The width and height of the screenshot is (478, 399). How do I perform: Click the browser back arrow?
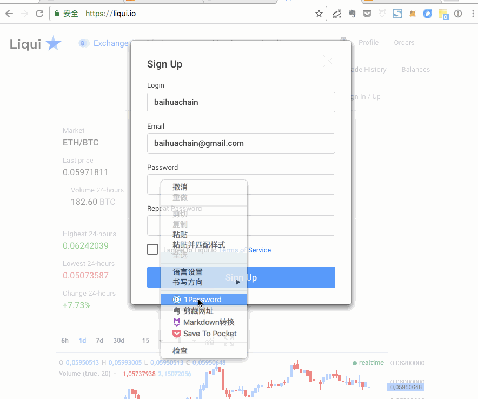point(9,14)
